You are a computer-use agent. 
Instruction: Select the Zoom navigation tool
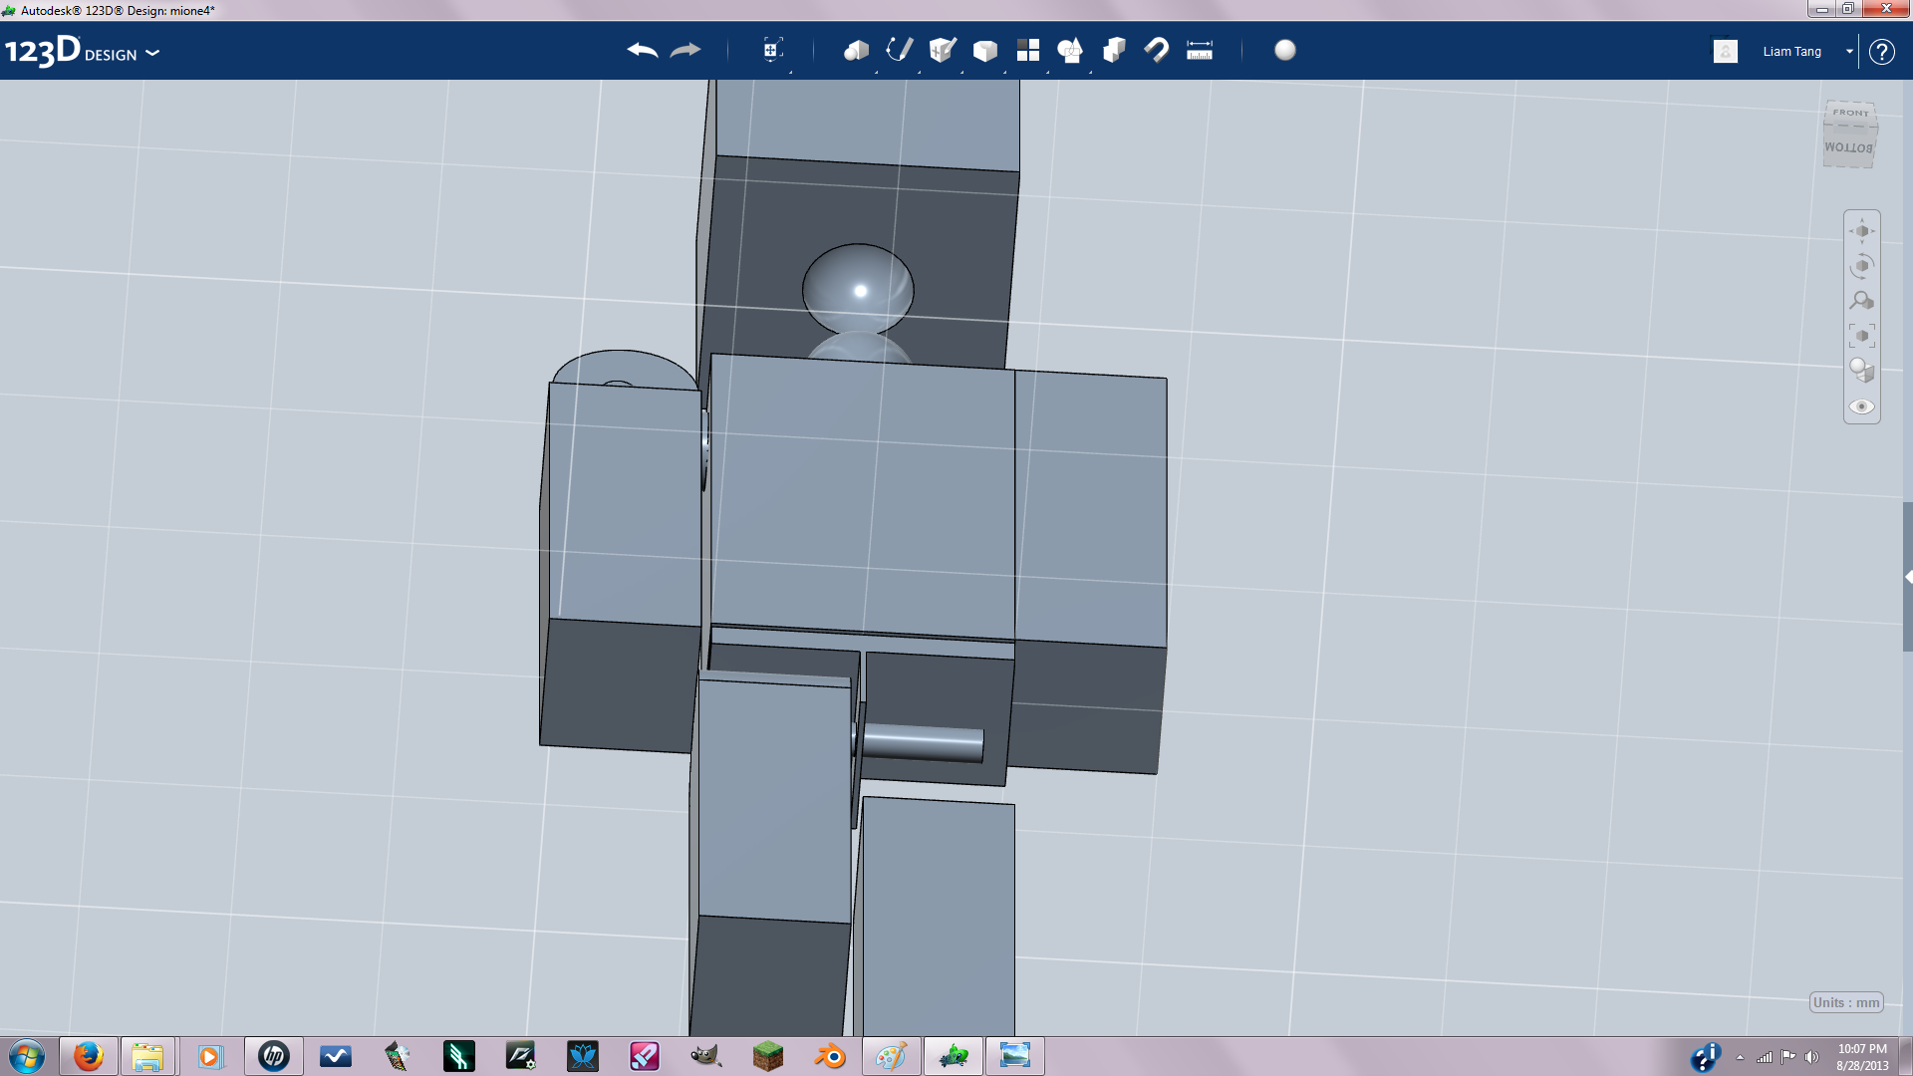[1861, 301]
